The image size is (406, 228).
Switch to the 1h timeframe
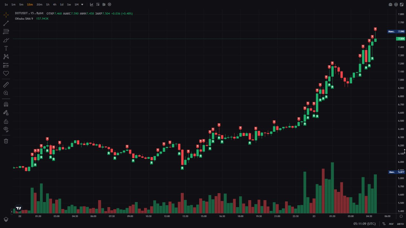(x=48, y=4)
